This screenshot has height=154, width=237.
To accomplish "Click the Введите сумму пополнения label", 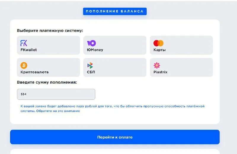I will click(47, 82).
